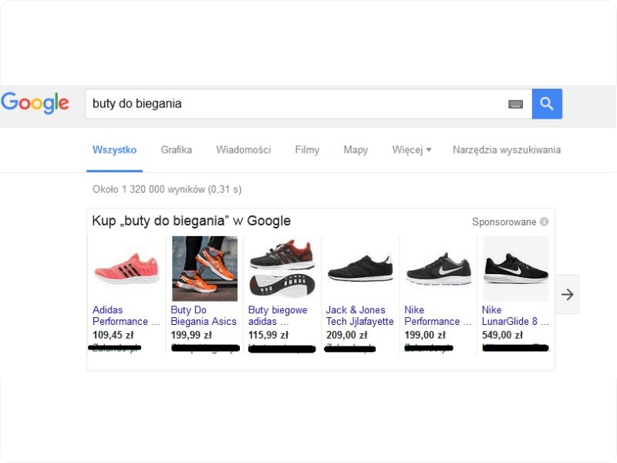Show next products with the arrow button
Image resolution: width=617 pixels, height=463 pixels.
[x=567, y=295]
